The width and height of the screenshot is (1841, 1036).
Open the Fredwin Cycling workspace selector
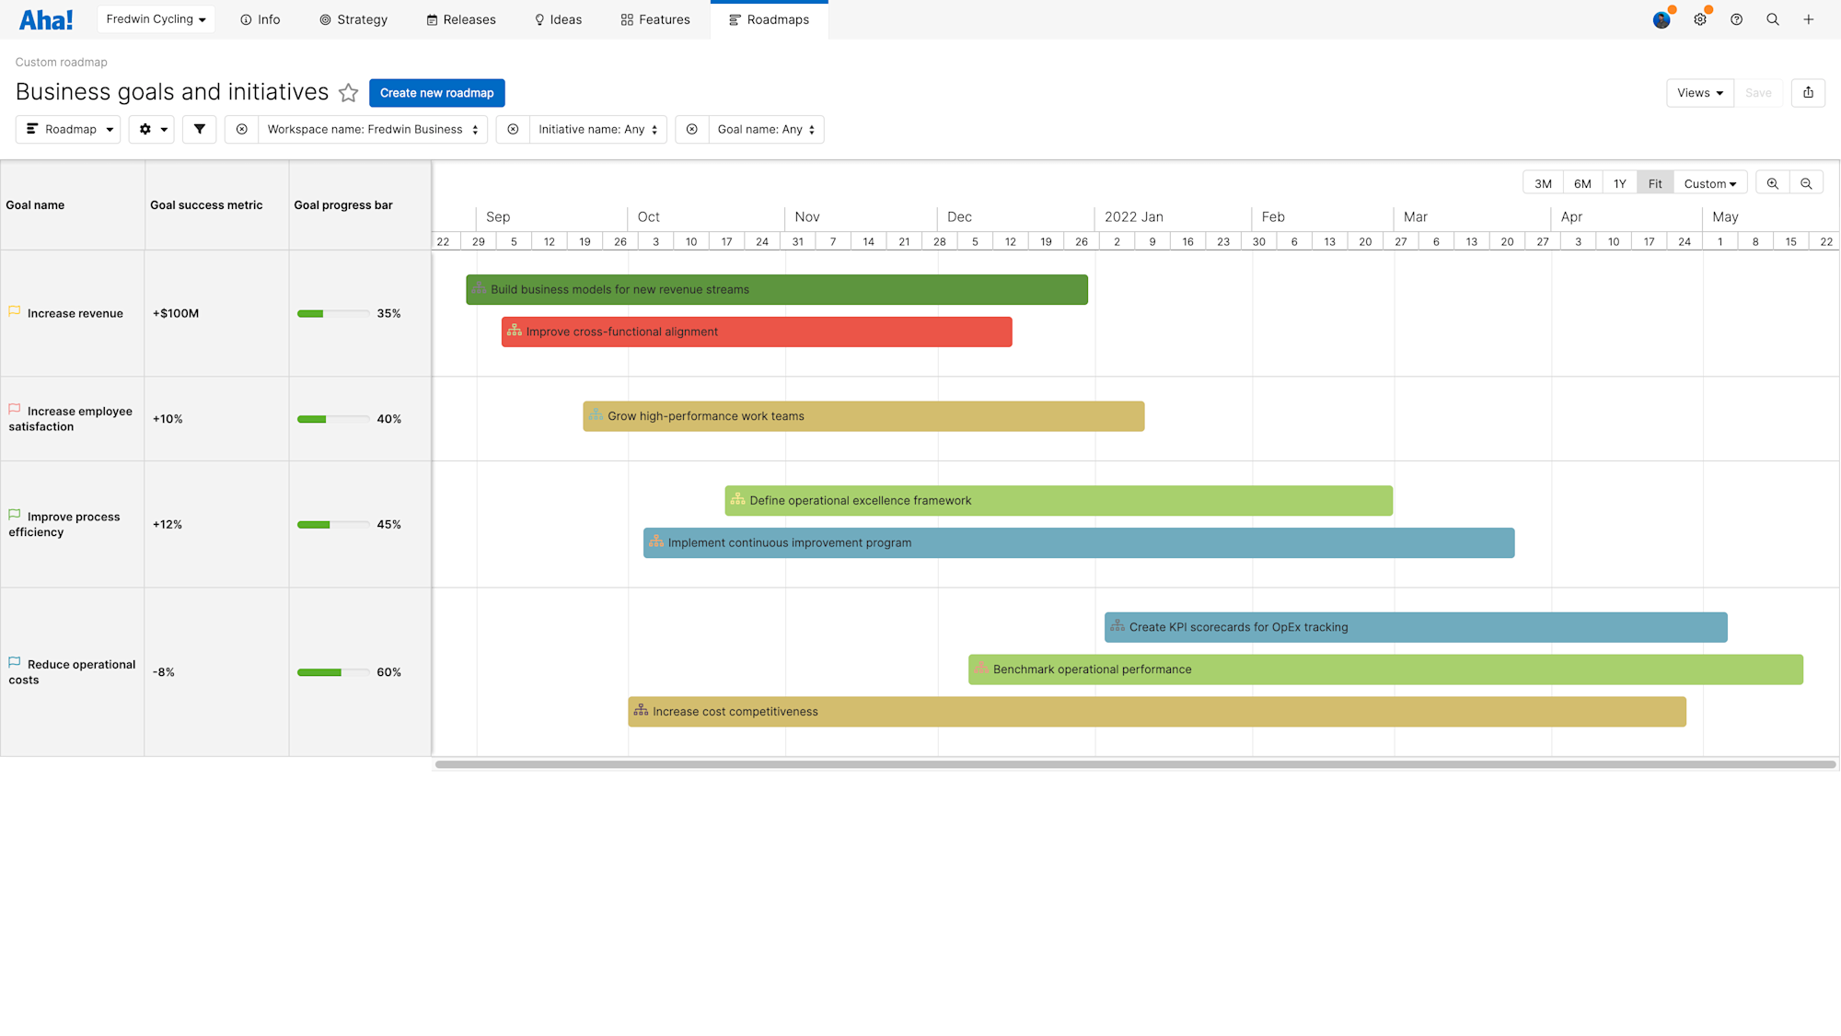click(155, 18)
